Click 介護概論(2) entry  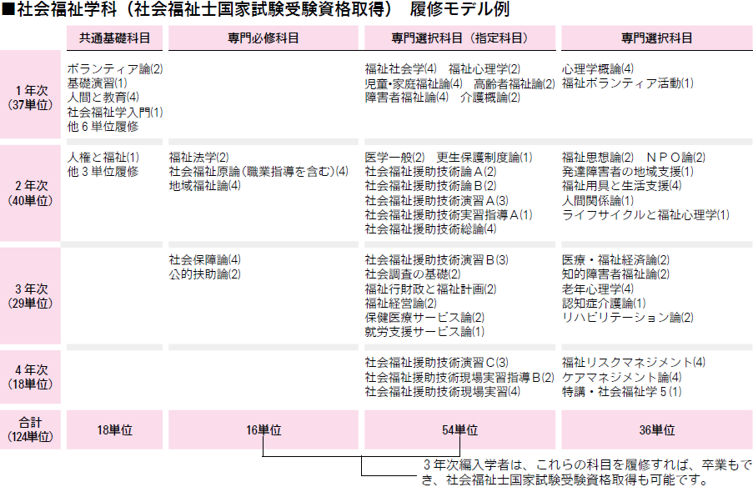pyautogui.click(x=489, y=98)
